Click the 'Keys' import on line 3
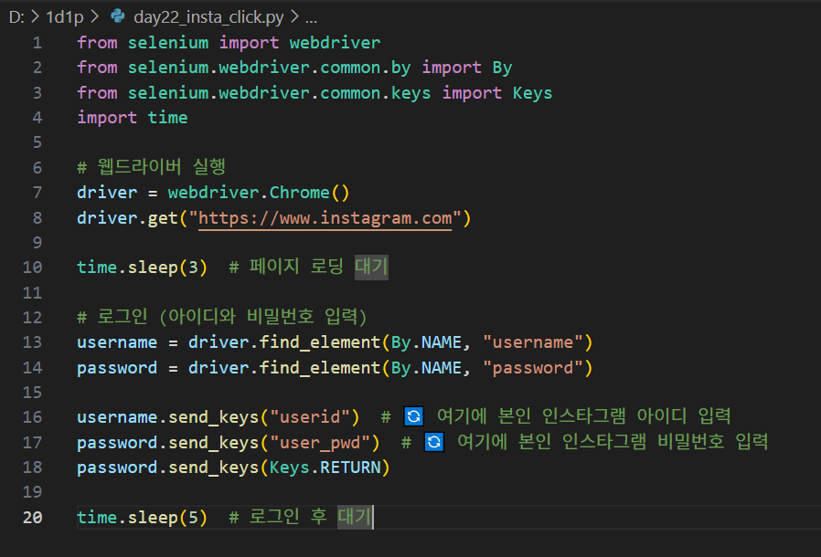 point(532,92)
